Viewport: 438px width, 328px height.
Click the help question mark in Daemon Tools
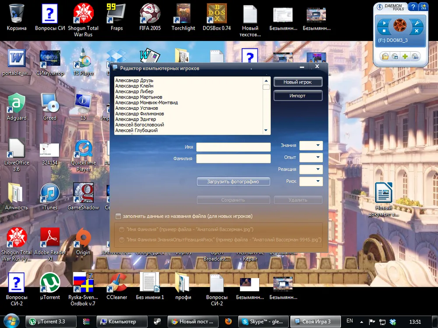(x=412, y=7)
